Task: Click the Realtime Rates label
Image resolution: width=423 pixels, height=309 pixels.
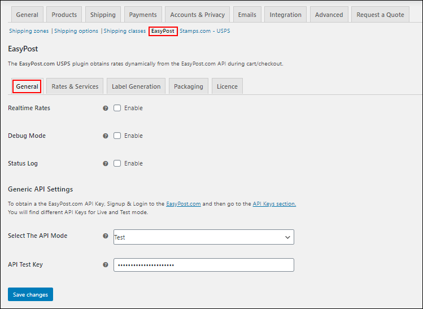Action: click(29, 108)
